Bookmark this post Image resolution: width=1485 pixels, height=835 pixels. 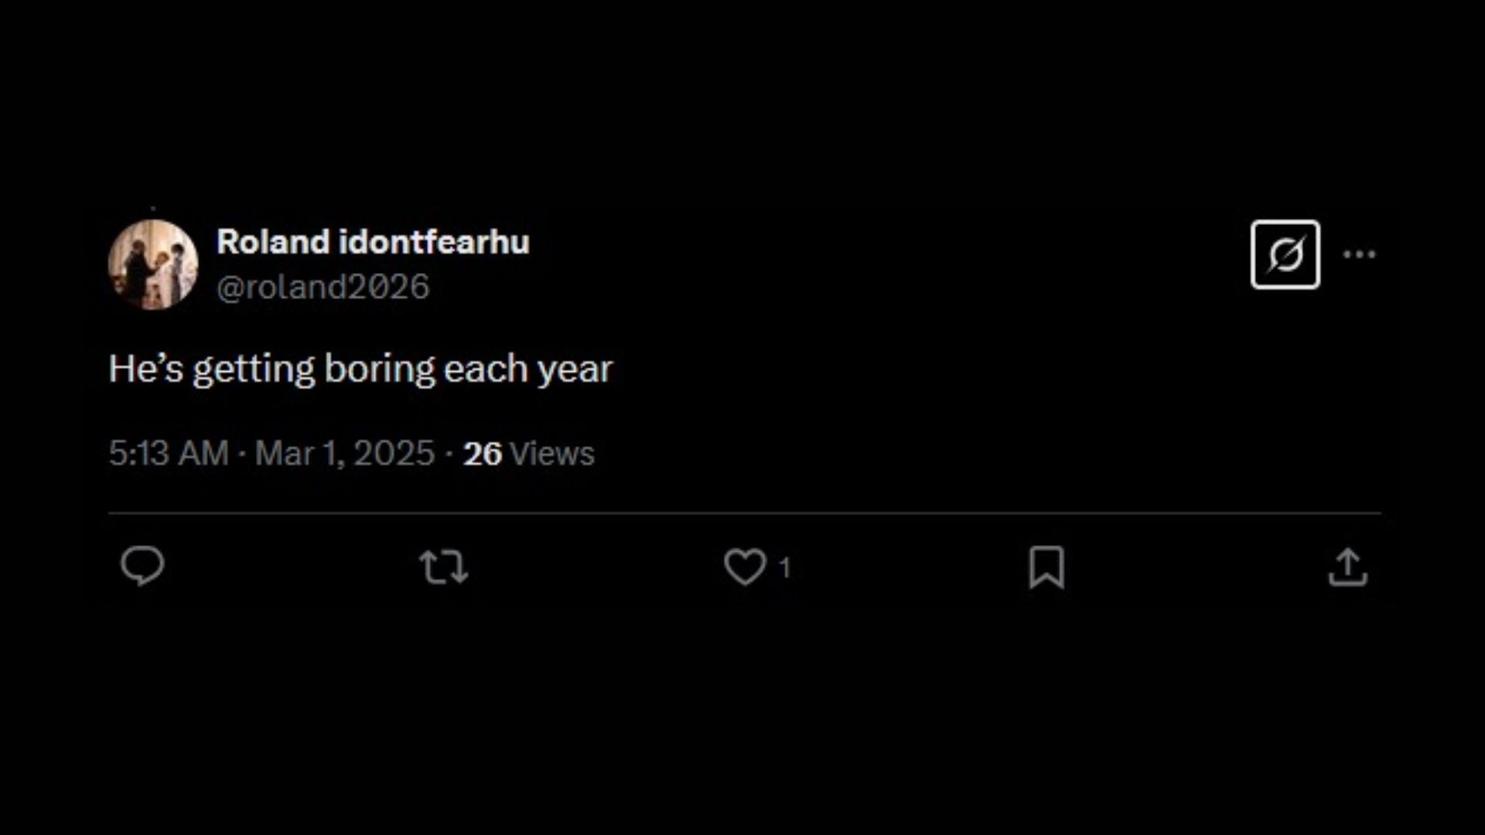point(1046,567)
